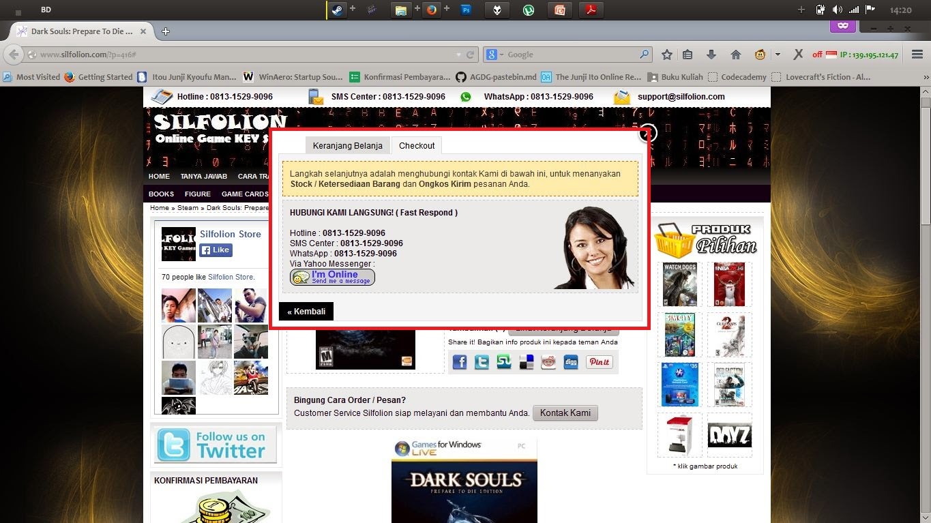Open the Getting Started bookmark
931x523 pixels.
(x=99, y=77)
